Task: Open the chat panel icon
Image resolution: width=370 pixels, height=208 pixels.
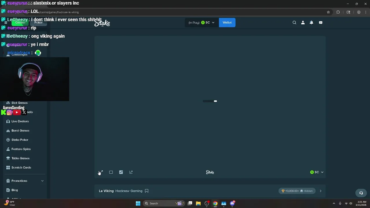Action: point(321,23)
